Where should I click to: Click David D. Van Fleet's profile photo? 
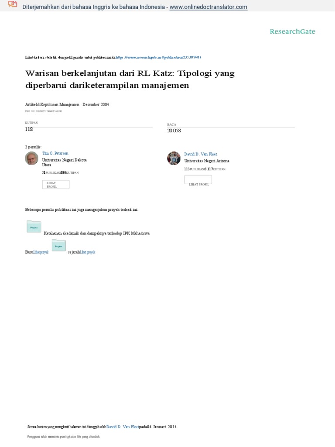click(174, 158)
